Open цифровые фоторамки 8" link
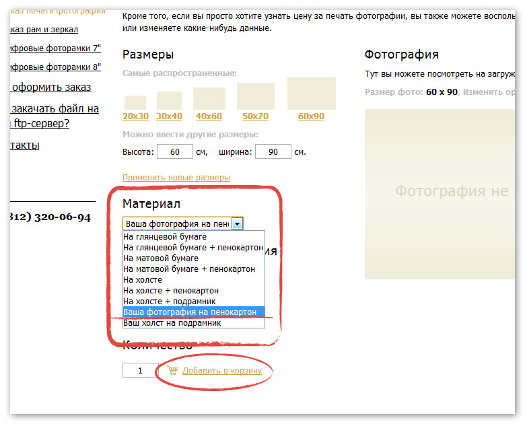The height and width of the screenshot is (424, 525). click(55, 67)
